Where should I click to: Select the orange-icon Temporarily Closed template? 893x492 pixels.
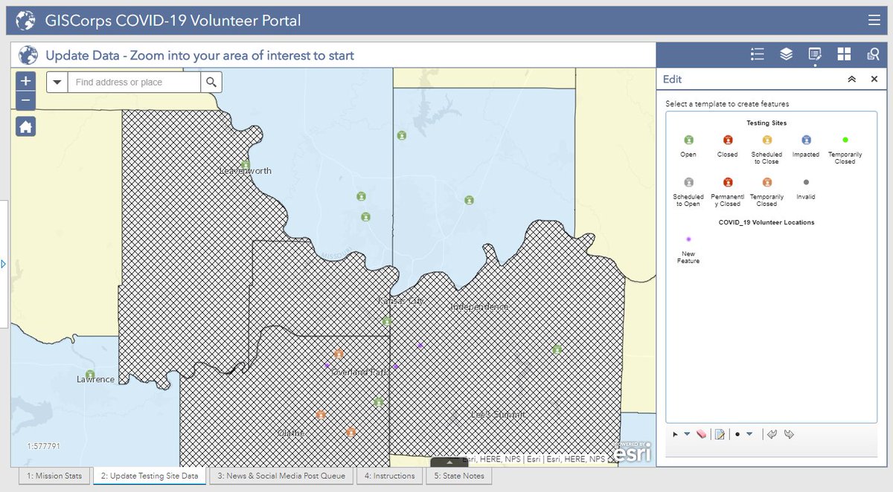pos(766,191)
